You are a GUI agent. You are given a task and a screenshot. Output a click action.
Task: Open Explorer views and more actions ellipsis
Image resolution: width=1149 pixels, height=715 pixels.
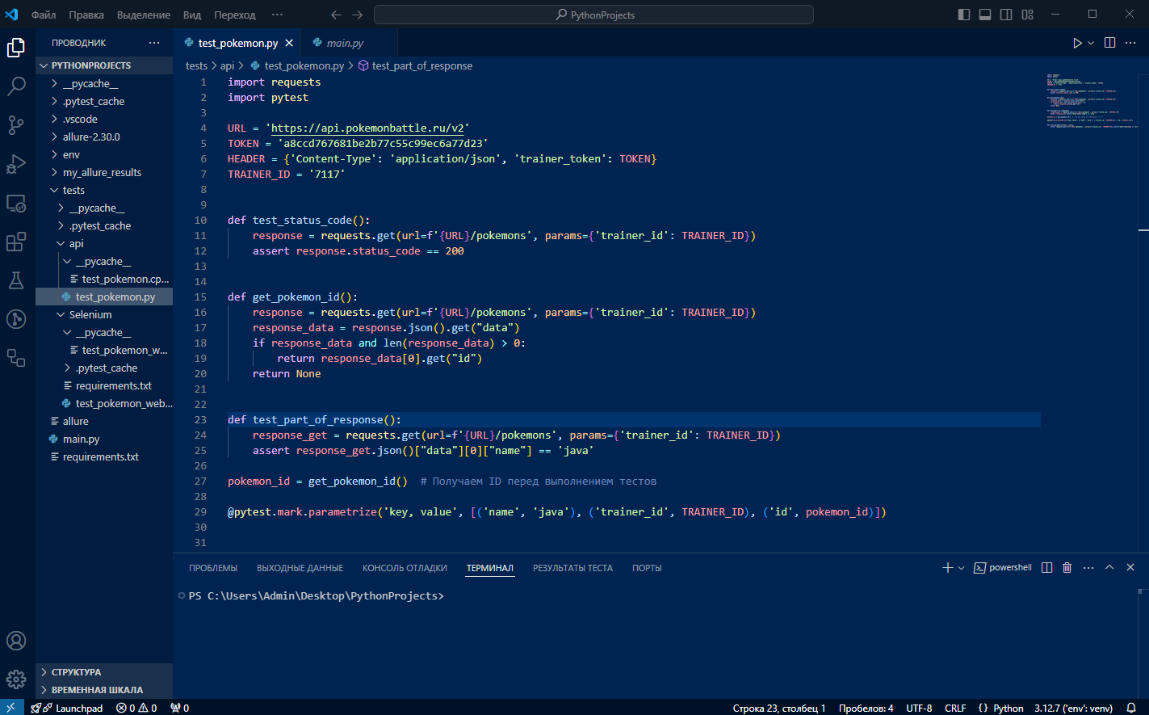pyautogui.click(x=154, y=43)
